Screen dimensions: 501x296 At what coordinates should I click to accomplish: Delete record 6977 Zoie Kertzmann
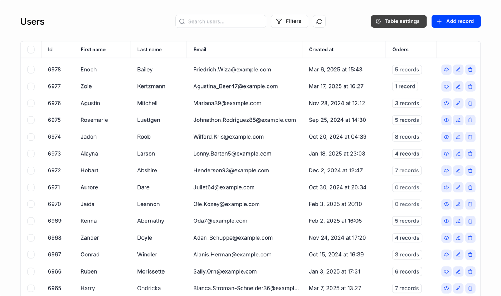[x=470, y=86]
